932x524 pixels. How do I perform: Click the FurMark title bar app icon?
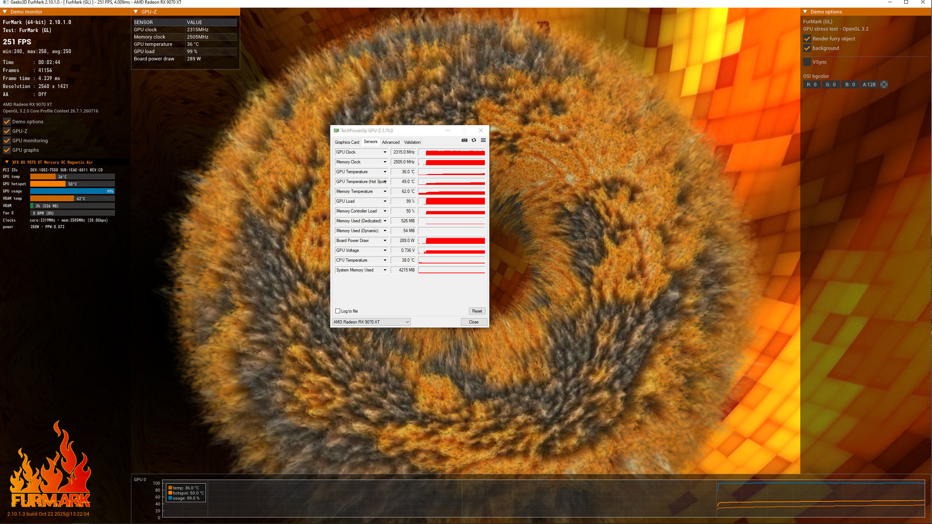[x=5, y=2]
